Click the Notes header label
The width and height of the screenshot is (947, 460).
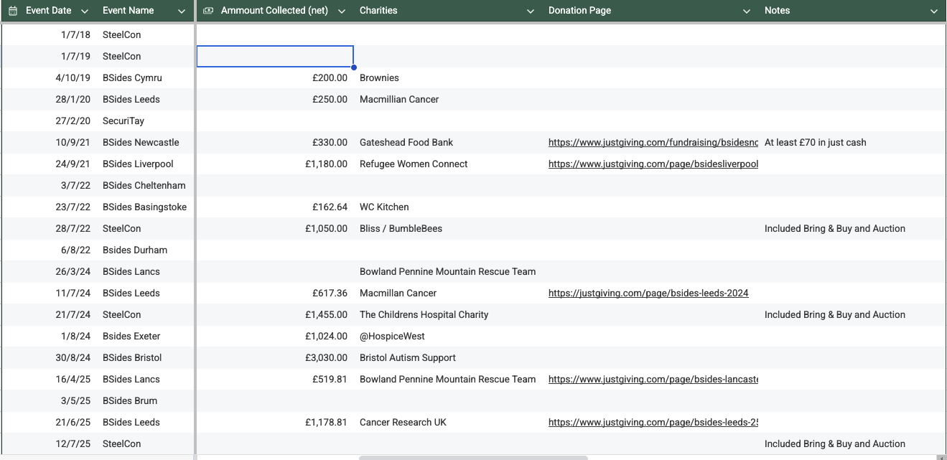(x=777, y=11)
